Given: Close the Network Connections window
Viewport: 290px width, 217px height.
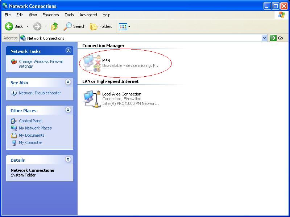Looking at the screenshot, I should pos(284,6).
